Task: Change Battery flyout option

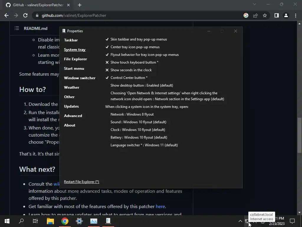Action: (139, 137)
